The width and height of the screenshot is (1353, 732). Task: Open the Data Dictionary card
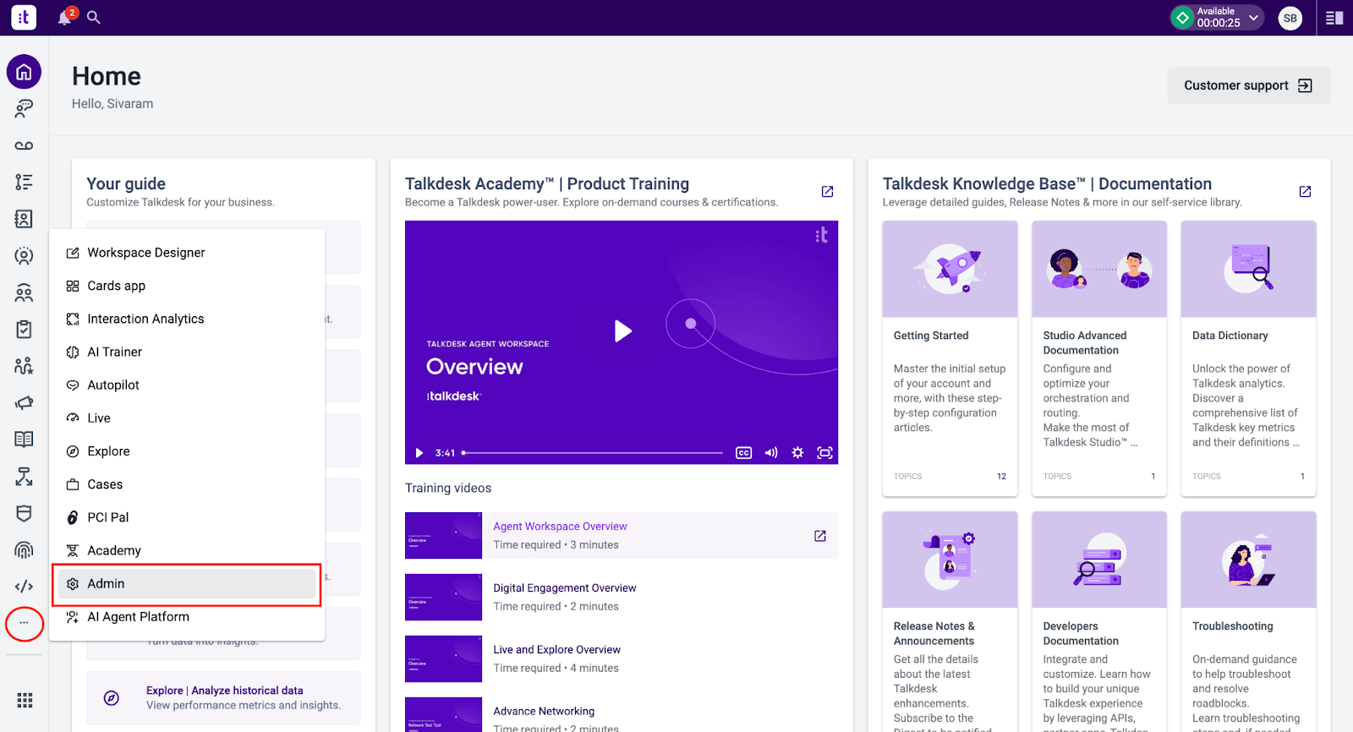(1248, 358)
